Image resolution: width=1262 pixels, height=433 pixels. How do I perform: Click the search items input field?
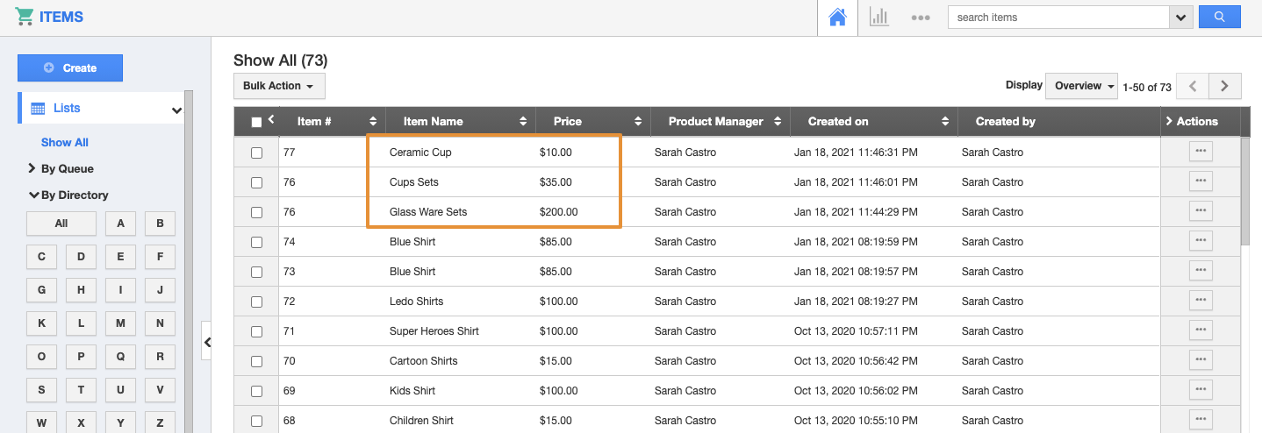[1058, 18]
